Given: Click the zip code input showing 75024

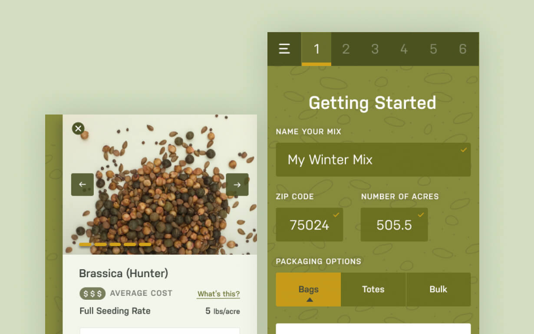Looking at the screenshot, I should point(309,224).
